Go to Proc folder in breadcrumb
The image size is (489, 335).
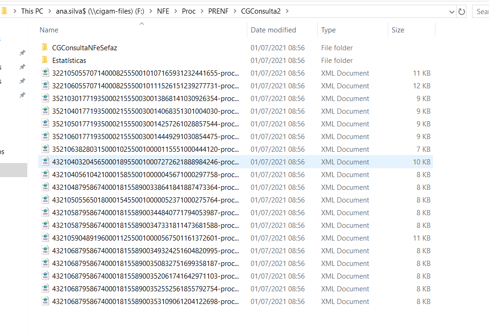point(189,11)
